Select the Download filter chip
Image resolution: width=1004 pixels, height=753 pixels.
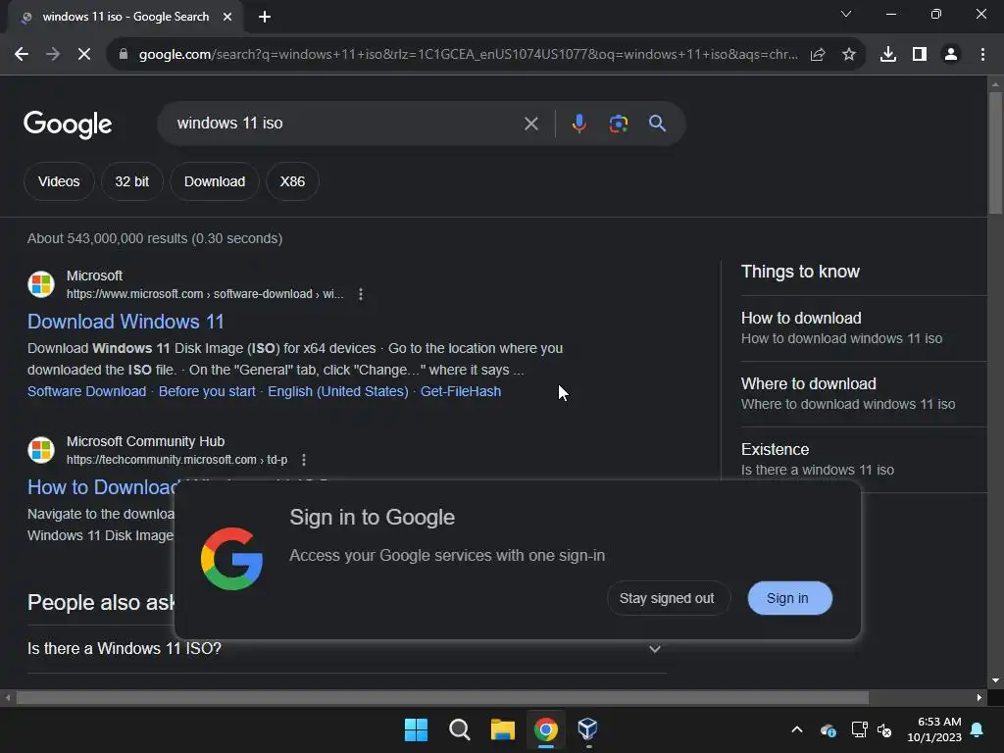[x=215, y=181]
